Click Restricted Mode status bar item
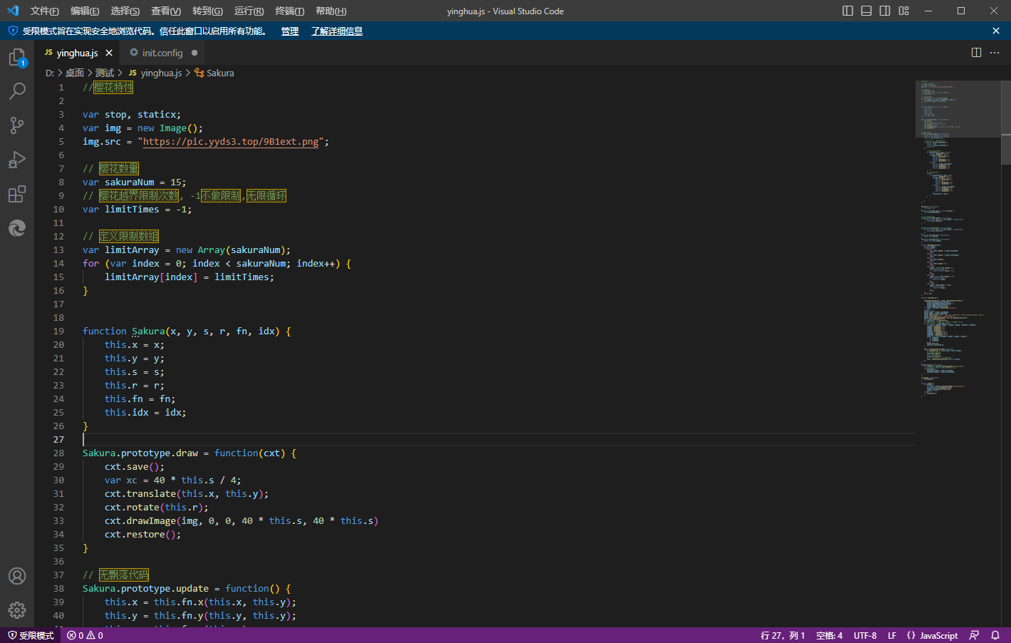Screen dimensions: 1011x643 point(31,635)
